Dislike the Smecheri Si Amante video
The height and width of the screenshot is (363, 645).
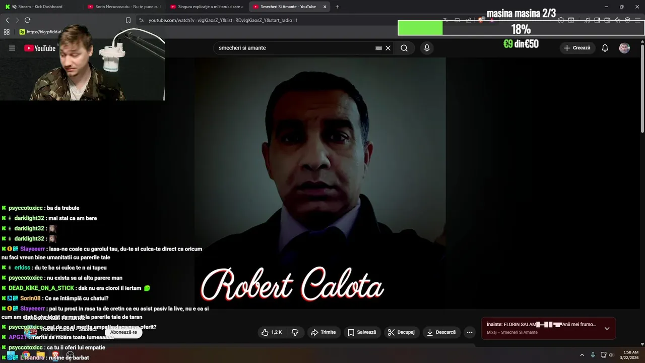point(295,332)
